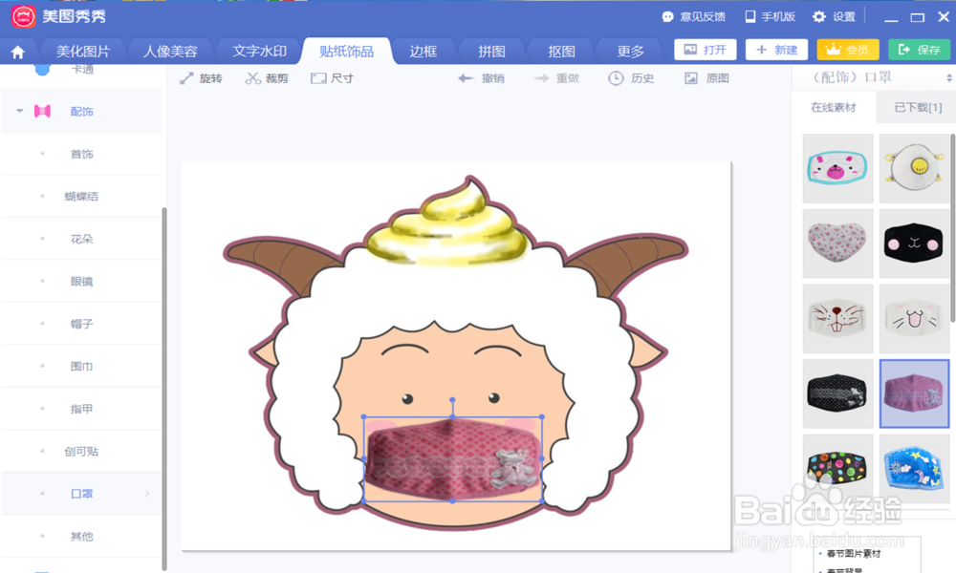Viewport: 956px width, 573px height.
Task: Select 口罩 in sidebar
Action: tap(81, 494)
